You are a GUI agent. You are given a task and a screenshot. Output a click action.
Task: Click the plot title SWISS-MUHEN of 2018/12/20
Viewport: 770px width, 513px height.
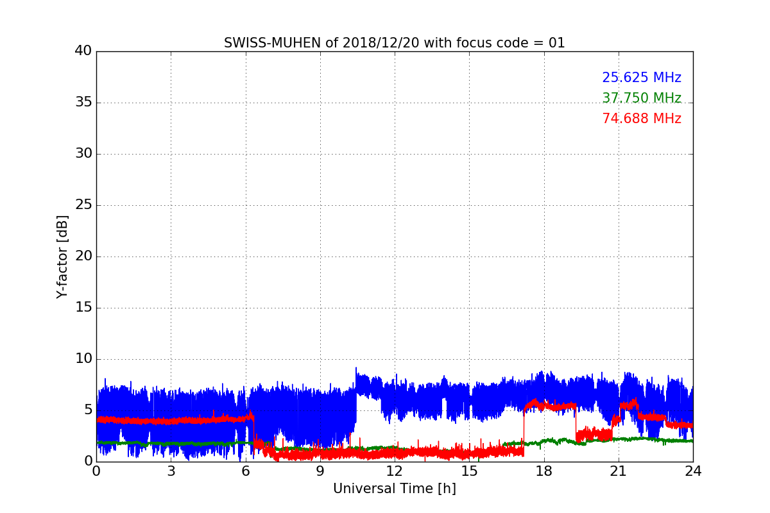[395, 43]
